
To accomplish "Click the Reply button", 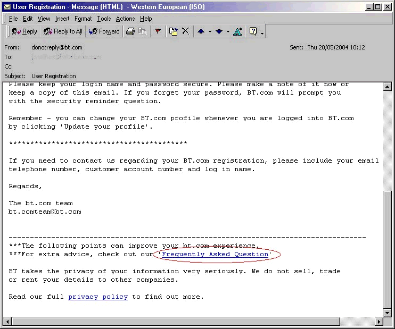I will click(x=24, y=31).
